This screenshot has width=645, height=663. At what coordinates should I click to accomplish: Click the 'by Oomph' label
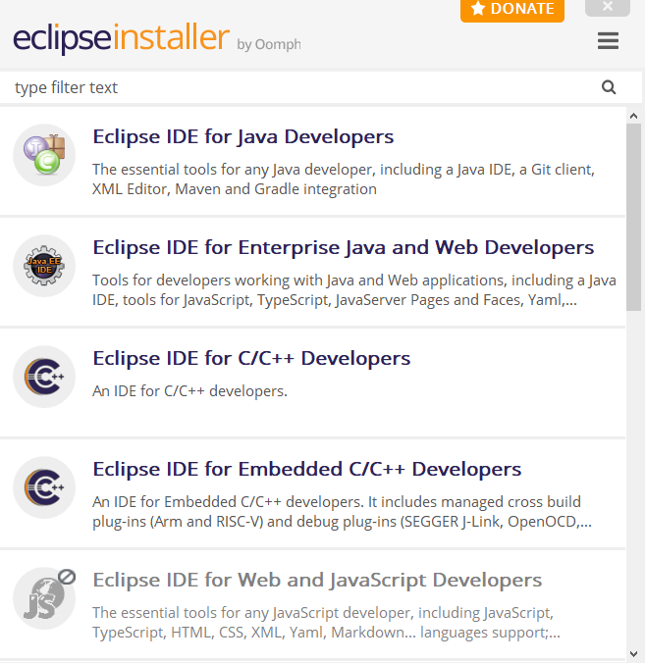click(x=269, y=44)
